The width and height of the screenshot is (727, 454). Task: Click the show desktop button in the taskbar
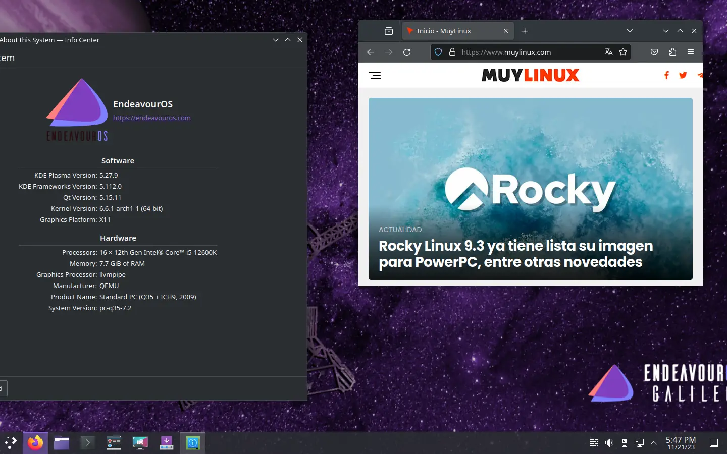(x=714, y=443)
